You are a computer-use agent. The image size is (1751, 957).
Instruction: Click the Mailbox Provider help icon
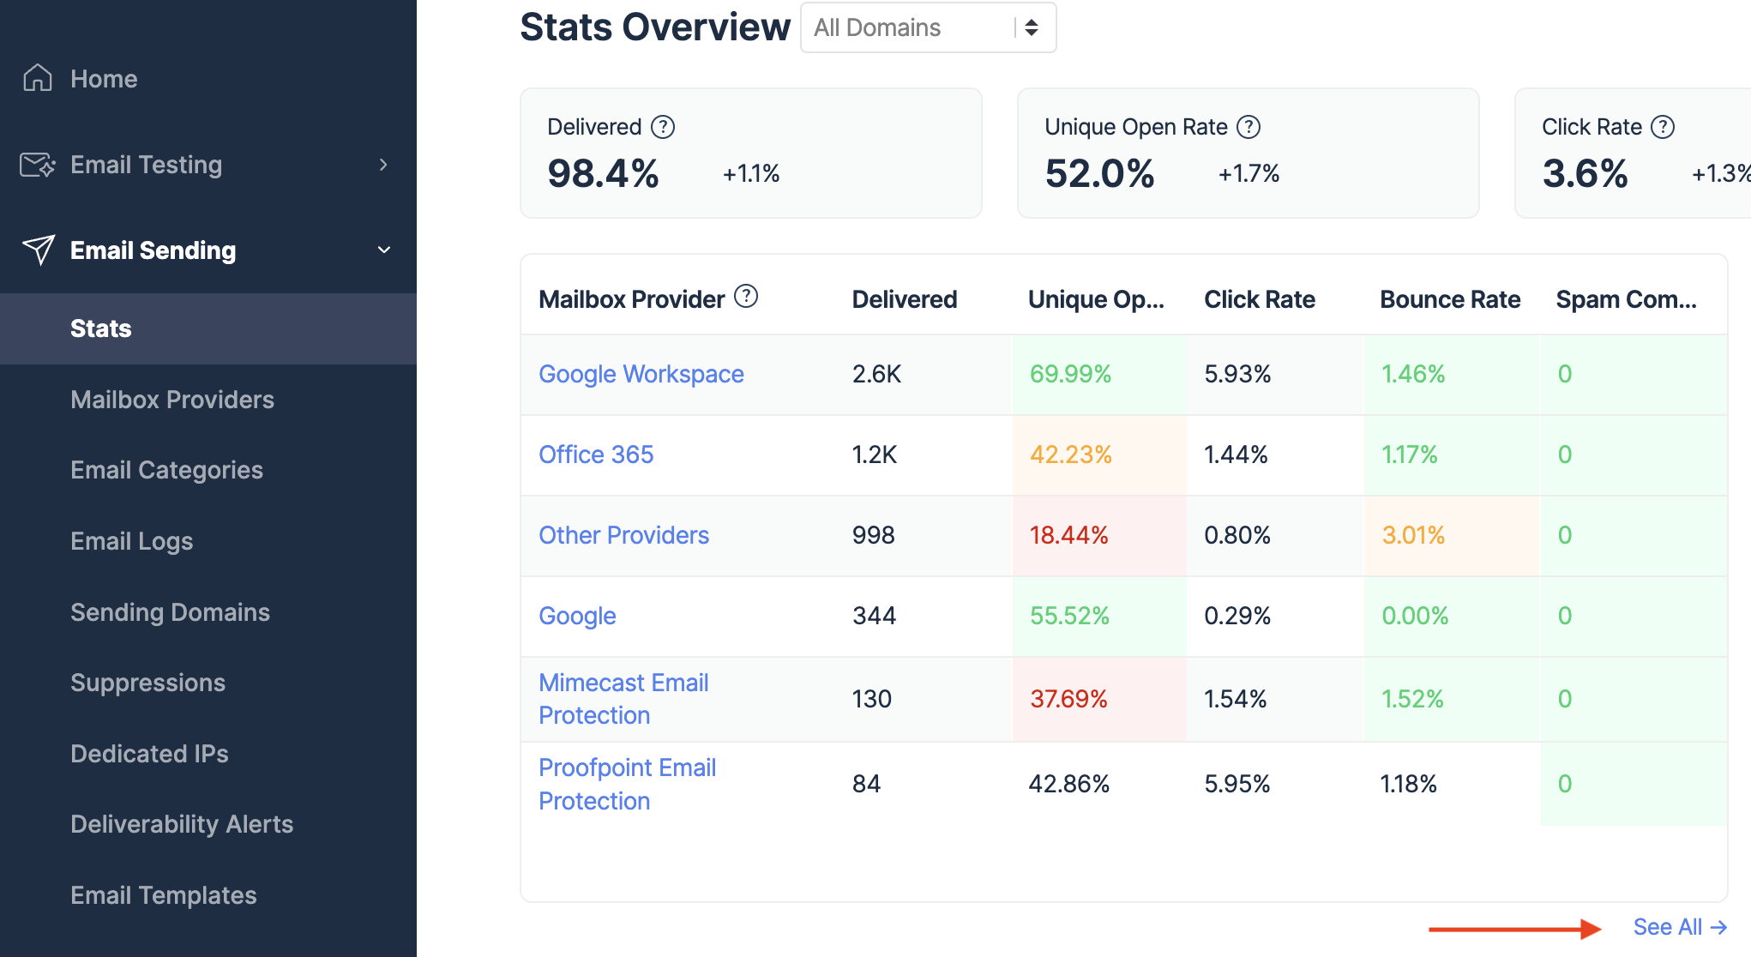746,297
